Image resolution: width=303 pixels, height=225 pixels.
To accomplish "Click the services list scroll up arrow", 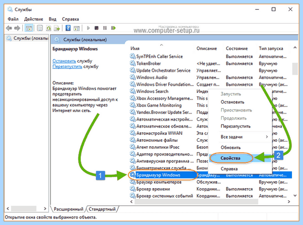I will (295, 47).
